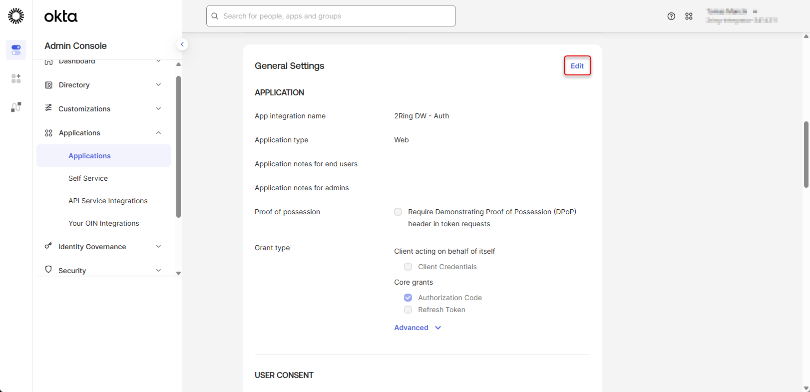The height and width of the screenshot is (392, 810).
Task: Open Your OIN Integrations link
Action: (x=103, y=223)
